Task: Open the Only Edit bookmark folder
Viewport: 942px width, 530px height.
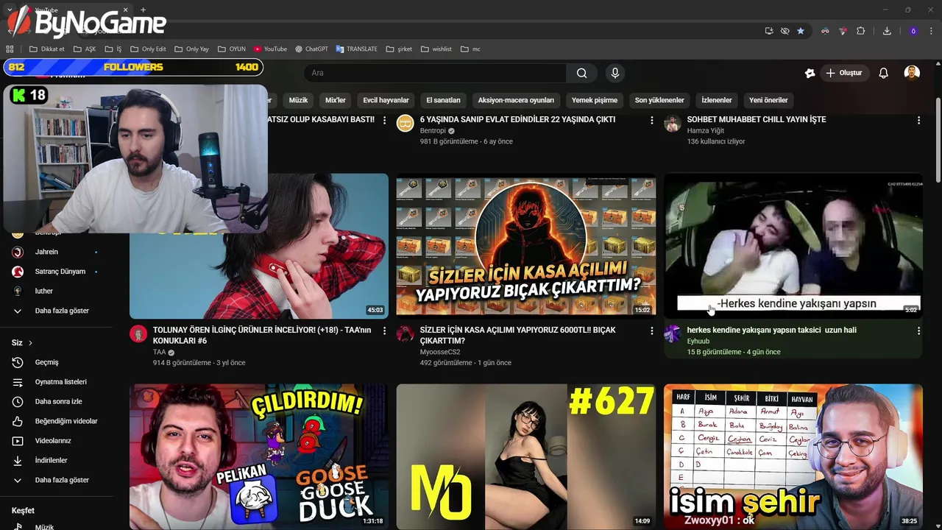Action: [x=148, y=49]
